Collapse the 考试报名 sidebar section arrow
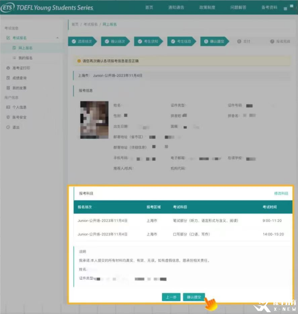The image size is (298, 314). point(58,38)
